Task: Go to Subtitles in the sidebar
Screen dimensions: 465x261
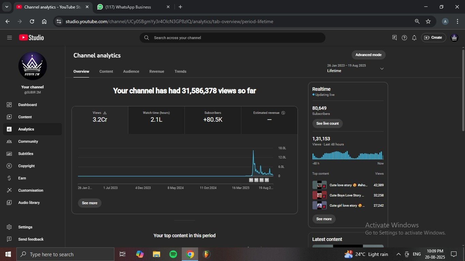Action: click(x=26, y=154)
